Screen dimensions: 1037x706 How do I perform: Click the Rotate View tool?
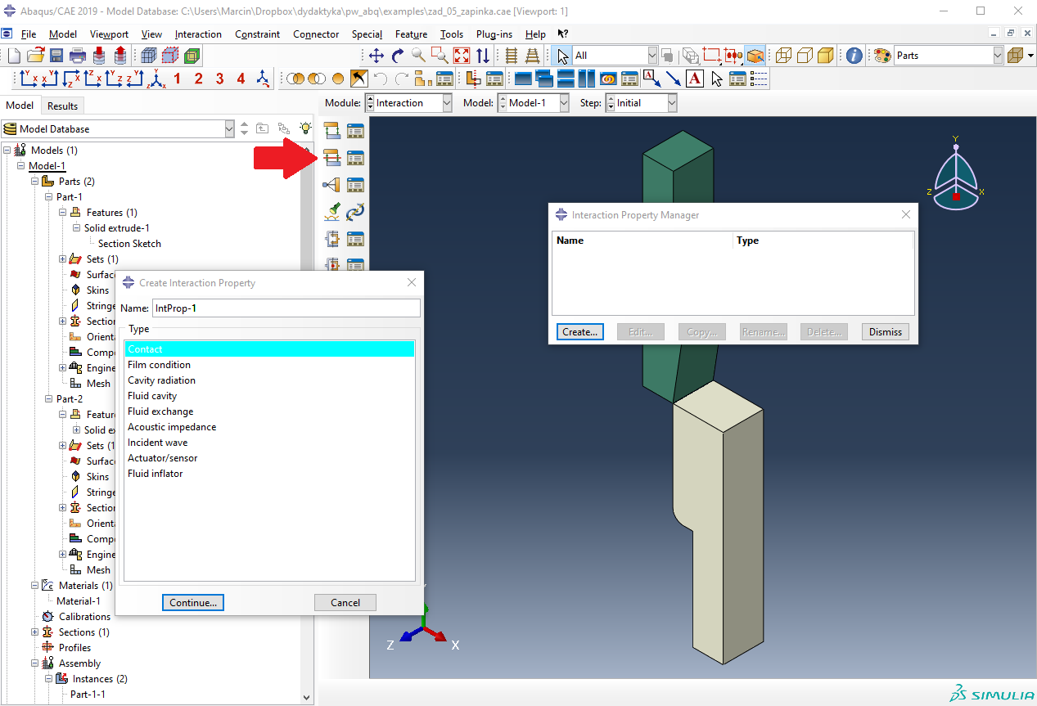[x=398, y=56]
